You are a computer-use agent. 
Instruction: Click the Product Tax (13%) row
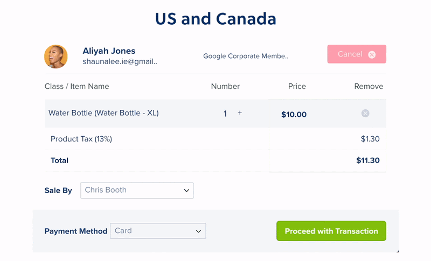pos(81,139)
